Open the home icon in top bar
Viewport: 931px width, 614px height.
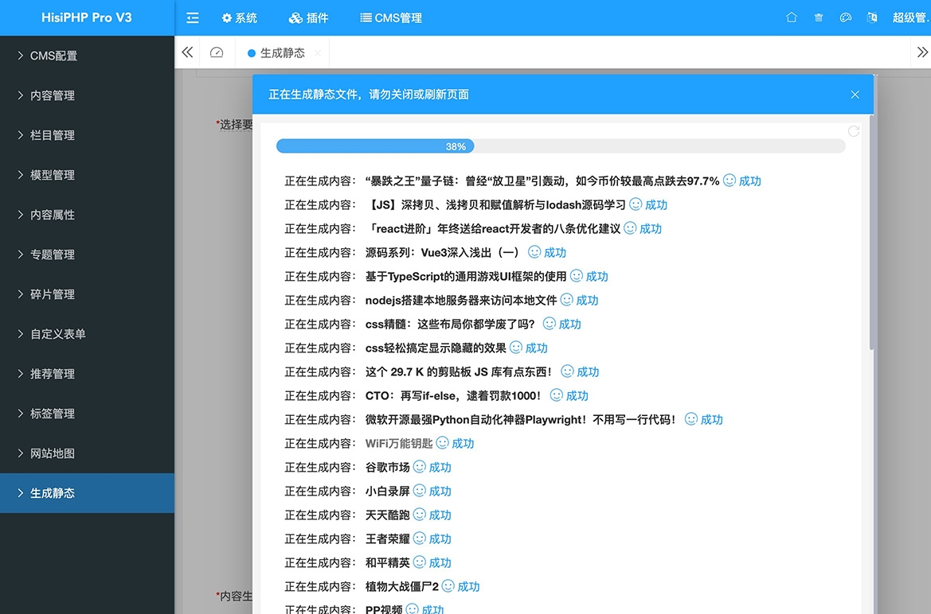pos(791,17)
